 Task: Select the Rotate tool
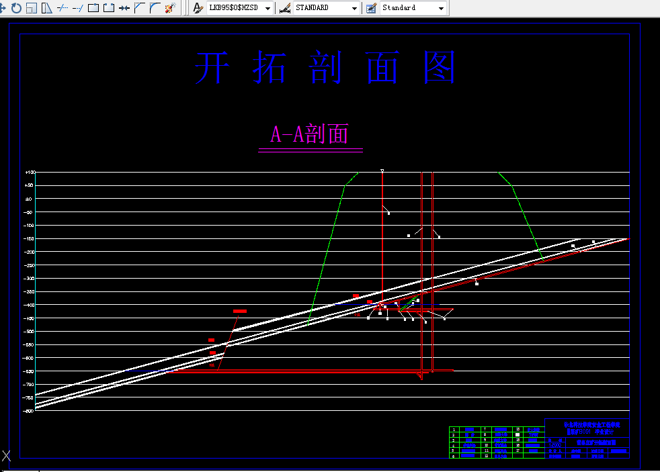[16, 7]
